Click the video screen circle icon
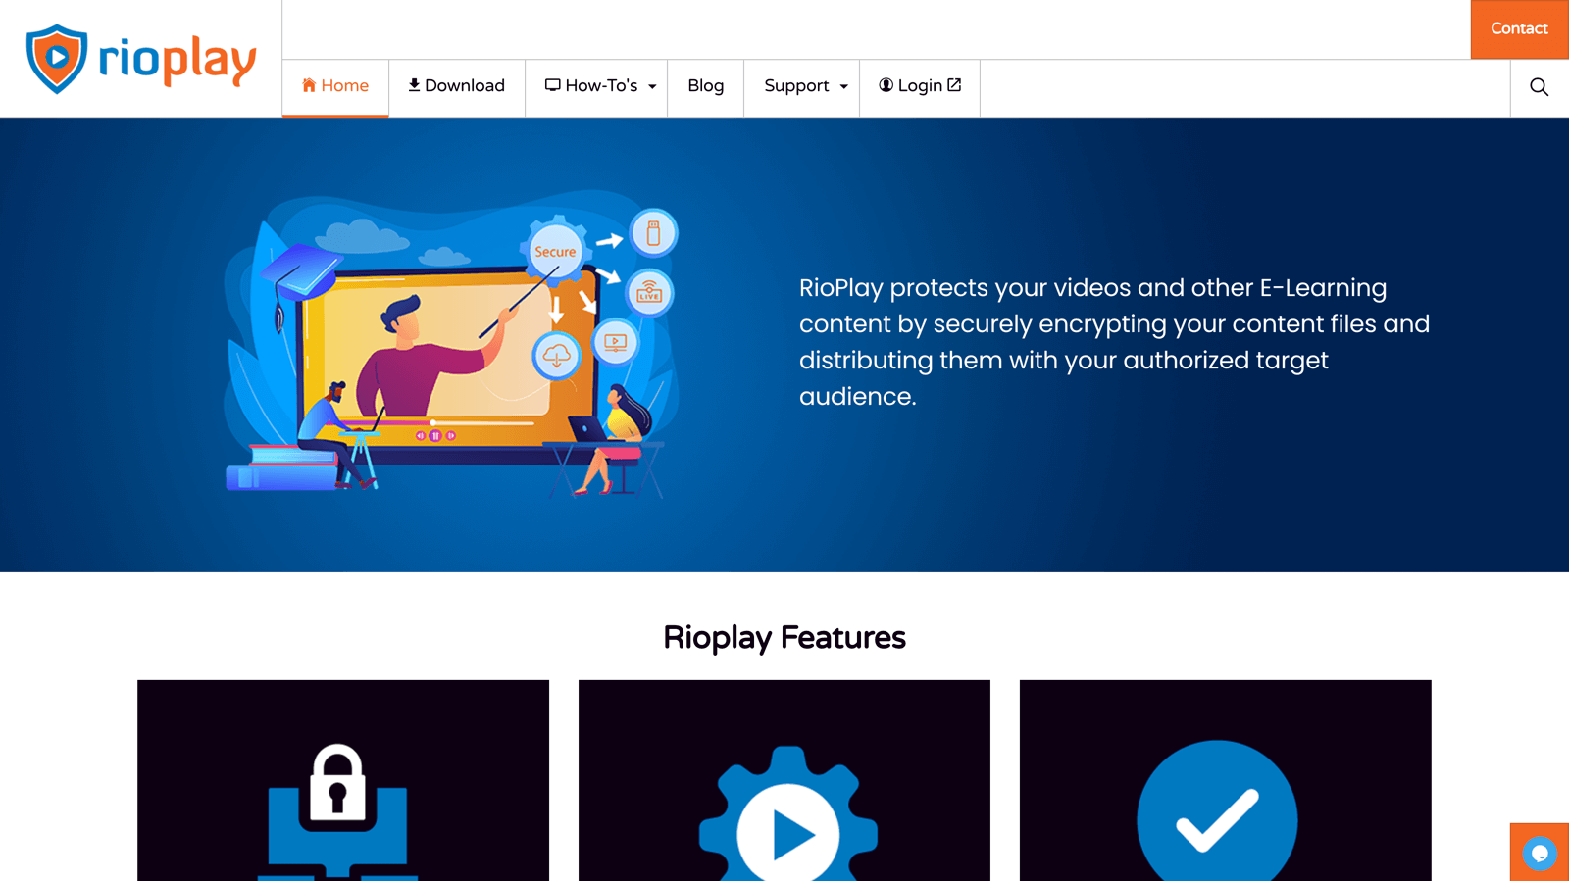Image resolution: width=1569 pixels, height=881 pixels. [x=615, y=342]
